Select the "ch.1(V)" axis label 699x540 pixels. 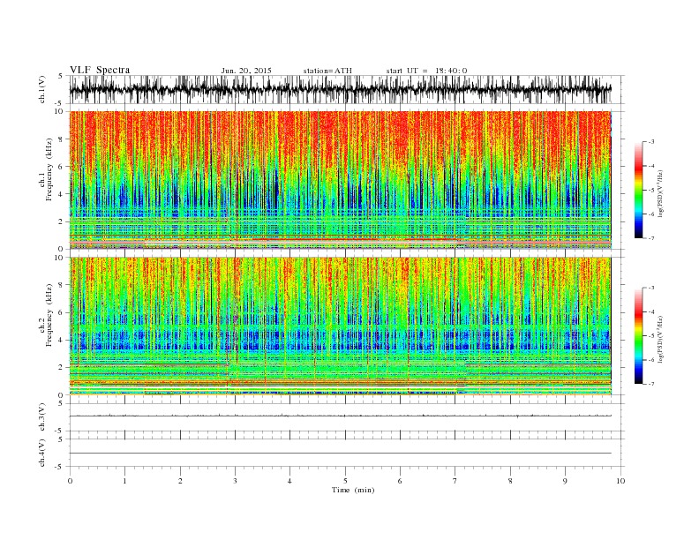(42, 89)
